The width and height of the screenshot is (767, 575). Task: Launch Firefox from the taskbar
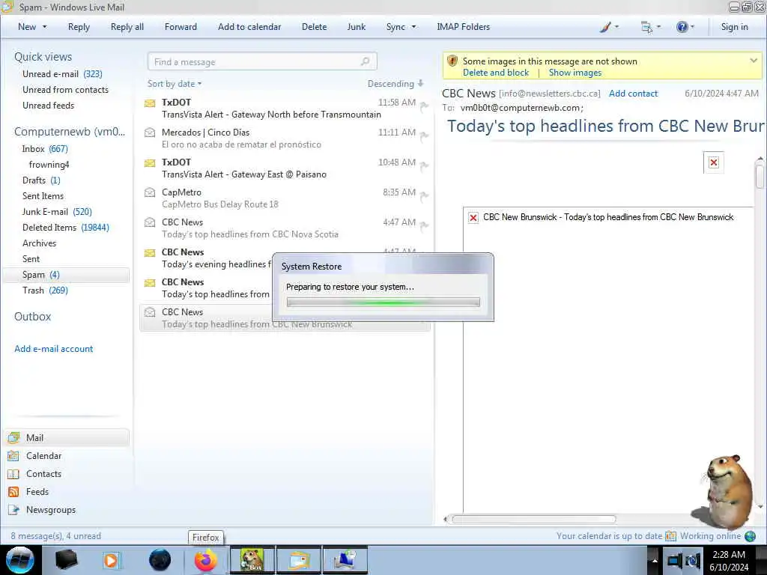point(205,560)
